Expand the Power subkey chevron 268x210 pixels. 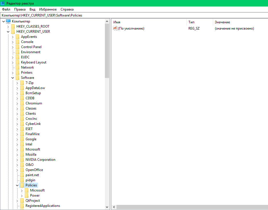pyautogui.click(x=22, y=195)
